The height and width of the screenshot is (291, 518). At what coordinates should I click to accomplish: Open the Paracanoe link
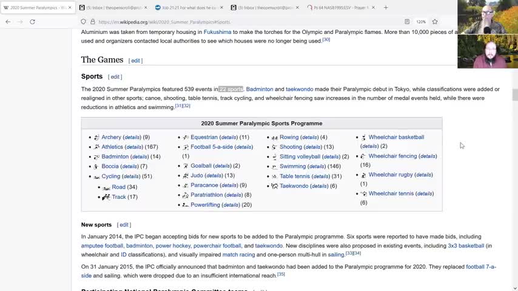(204, 186)
